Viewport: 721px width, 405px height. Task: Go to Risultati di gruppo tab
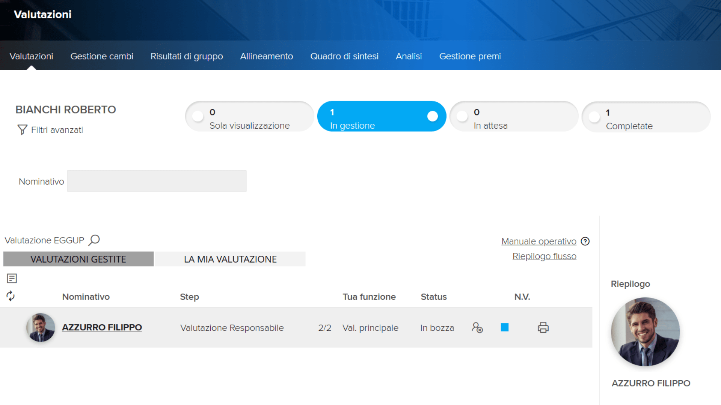(x=187, y=56)
